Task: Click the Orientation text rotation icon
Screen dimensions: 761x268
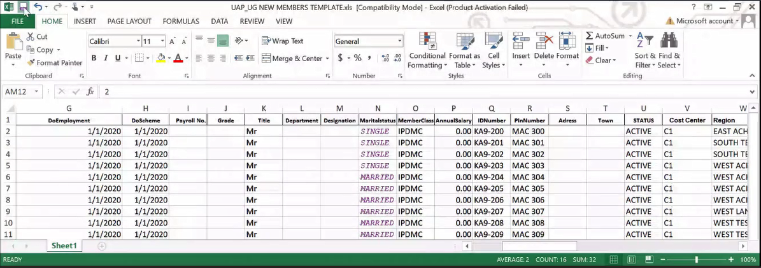Action: point(238,41)
